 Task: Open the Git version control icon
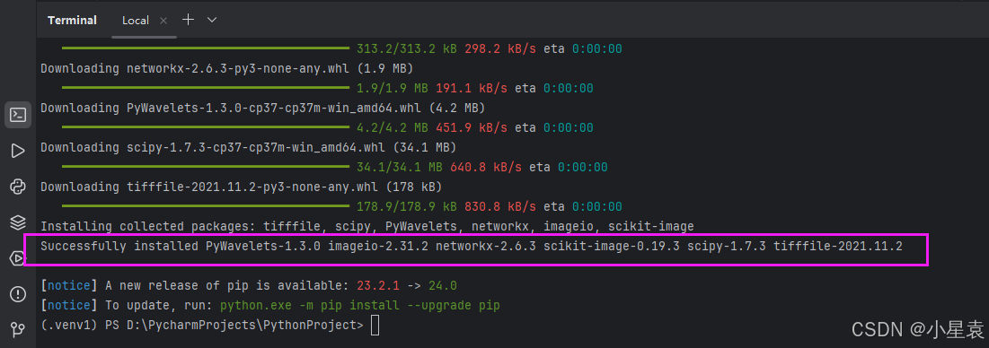coord(18,329)
